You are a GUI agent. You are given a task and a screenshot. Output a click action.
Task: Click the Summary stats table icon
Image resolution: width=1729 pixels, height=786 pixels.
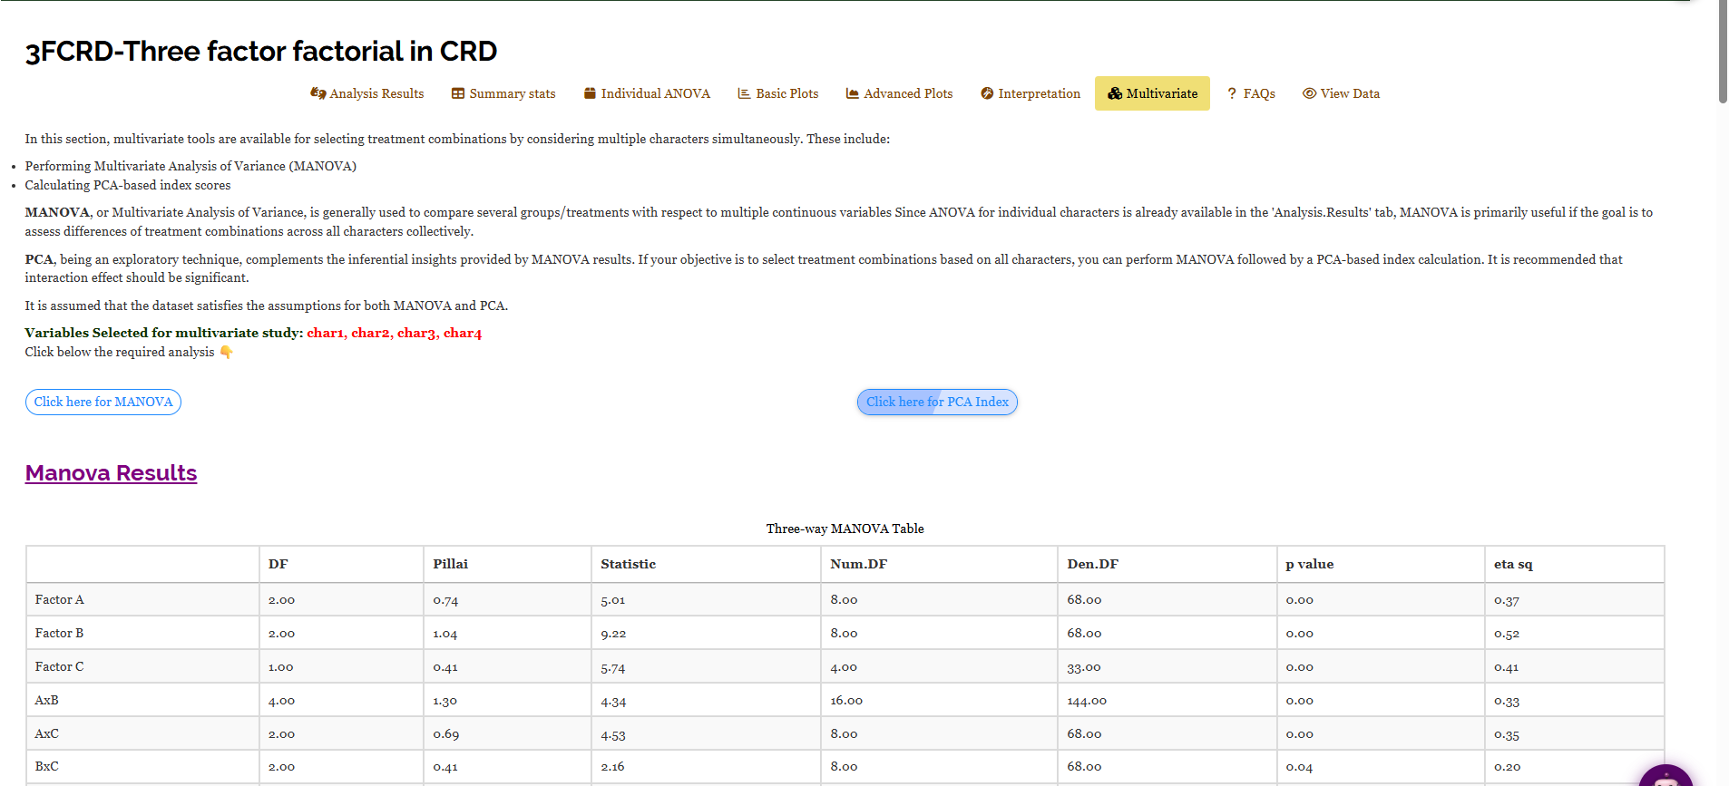pyautogui.click(x=458, y=93)
